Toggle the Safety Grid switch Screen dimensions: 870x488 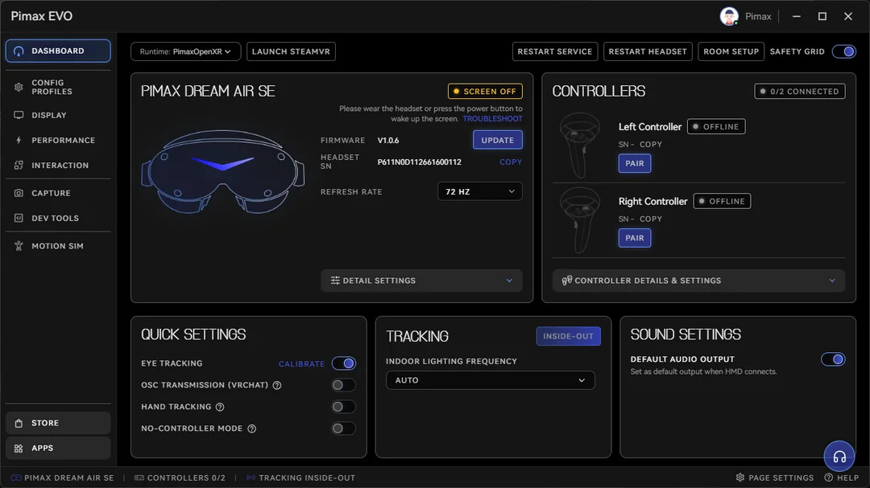click(x=843, y=51)
